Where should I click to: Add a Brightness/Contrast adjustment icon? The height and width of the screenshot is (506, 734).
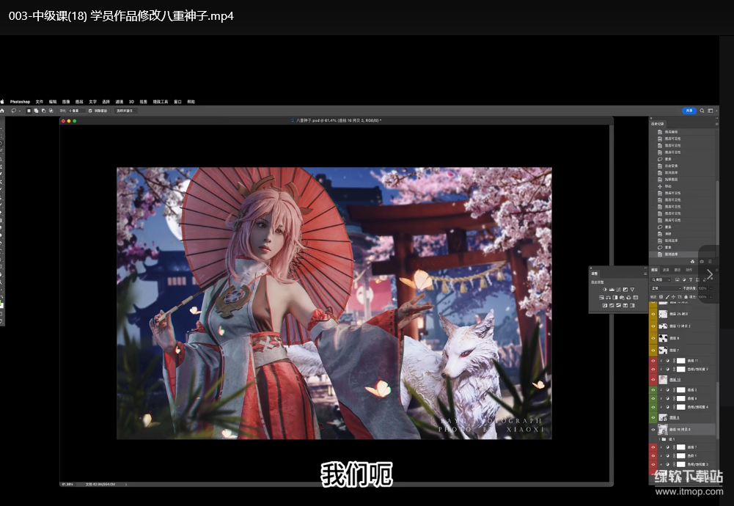(605, 289)
